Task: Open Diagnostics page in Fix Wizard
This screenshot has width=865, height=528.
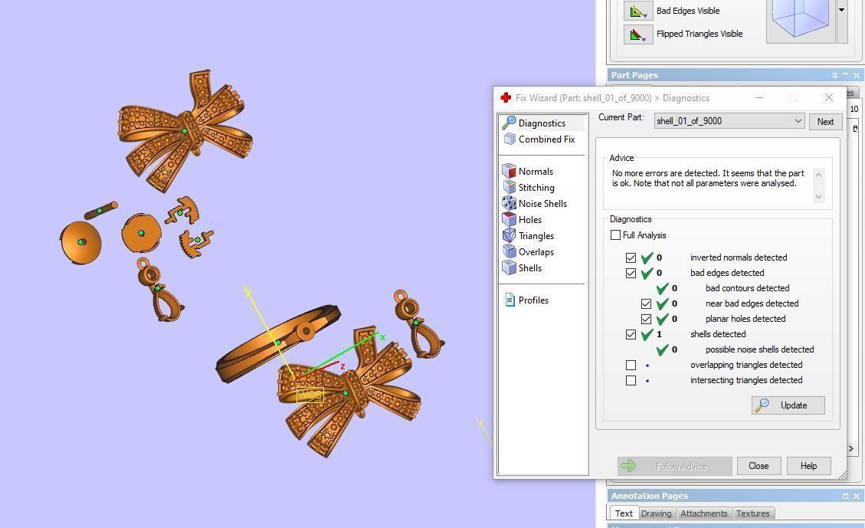Action: [x=542, y=123]
